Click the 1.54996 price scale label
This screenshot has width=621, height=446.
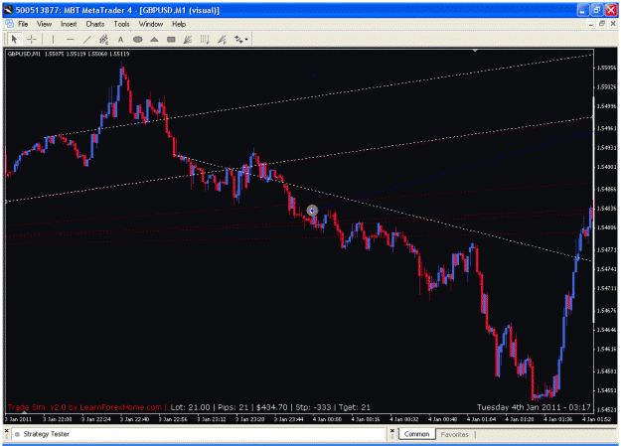pyautogui.click(x=606, y=106)
